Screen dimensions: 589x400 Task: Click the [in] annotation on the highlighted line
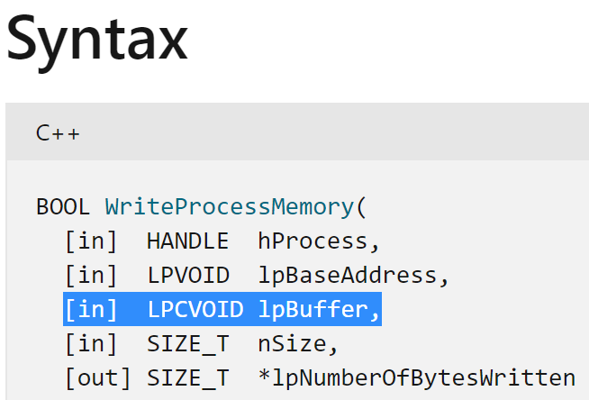coord(91,310)
